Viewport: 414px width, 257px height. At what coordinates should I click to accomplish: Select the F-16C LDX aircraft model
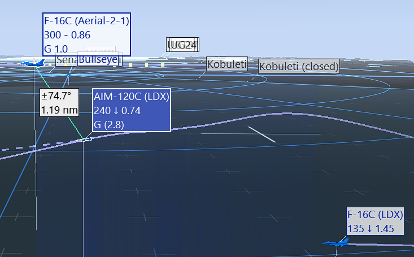tap(336, 242)
